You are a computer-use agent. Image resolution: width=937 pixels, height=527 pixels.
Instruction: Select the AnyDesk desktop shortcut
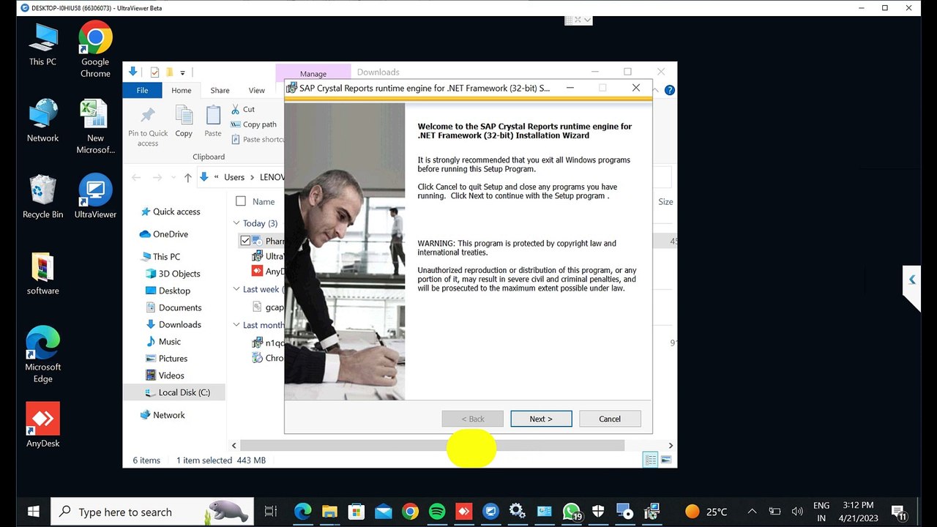tap(42, 425)
